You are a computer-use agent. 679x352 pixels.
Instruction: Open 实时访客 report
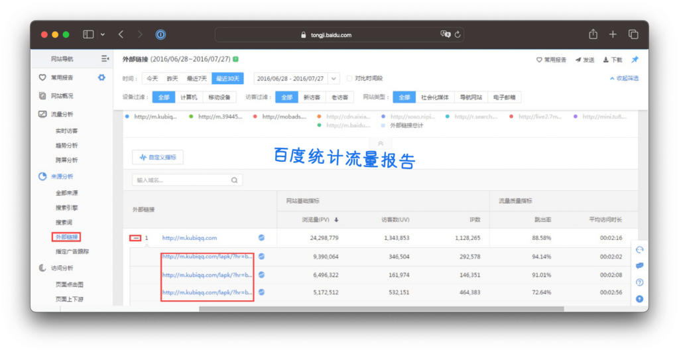pos(67,131)
